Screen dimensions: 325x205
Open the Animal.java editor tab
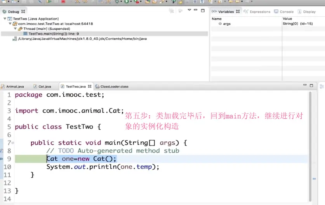tap(15, 87)
